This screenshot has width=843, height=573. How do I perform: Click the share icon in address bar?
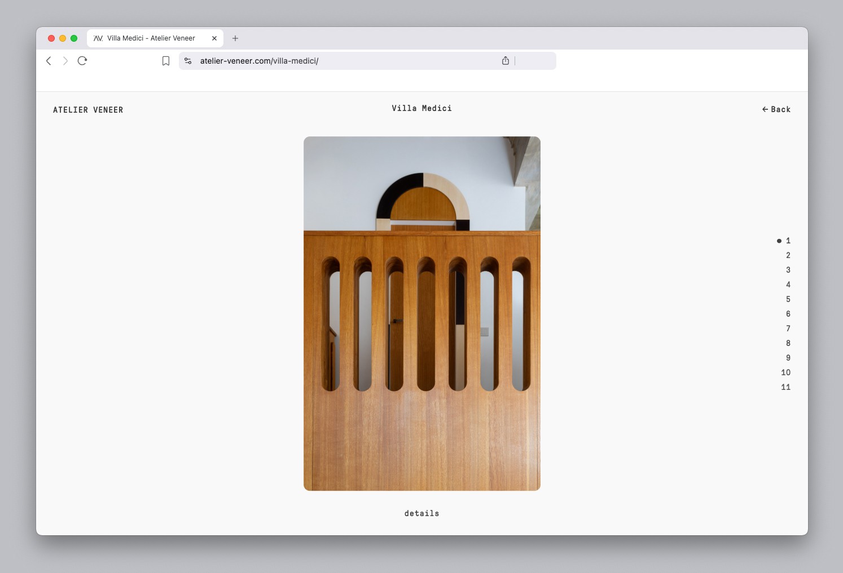click(x=506, y=61)
